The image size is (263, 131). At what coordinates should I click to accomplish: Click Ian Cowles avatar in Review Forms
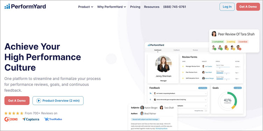(203, 66)
